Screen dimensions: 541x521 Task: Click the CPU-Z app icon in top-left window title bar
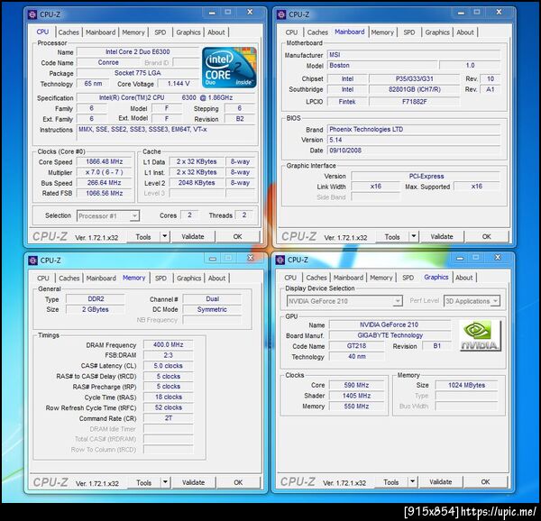click(32, 14)
